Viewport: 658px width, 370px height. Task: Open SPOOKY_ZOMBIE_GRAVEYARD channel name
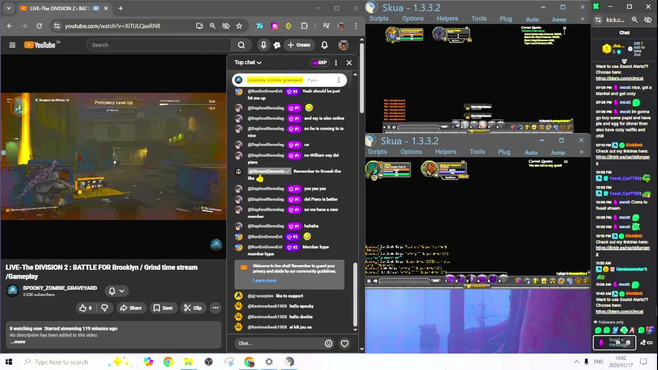pos(60,288)
